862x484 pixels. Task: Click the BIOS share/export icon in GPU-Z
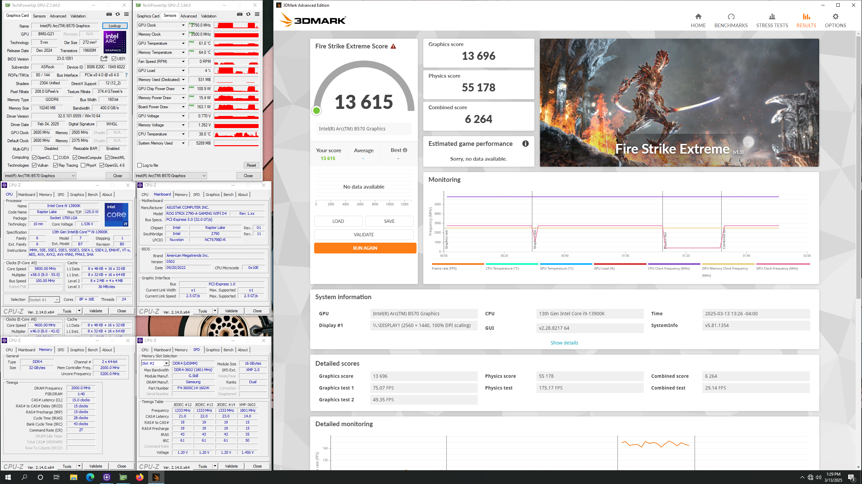tap(104, 58)
